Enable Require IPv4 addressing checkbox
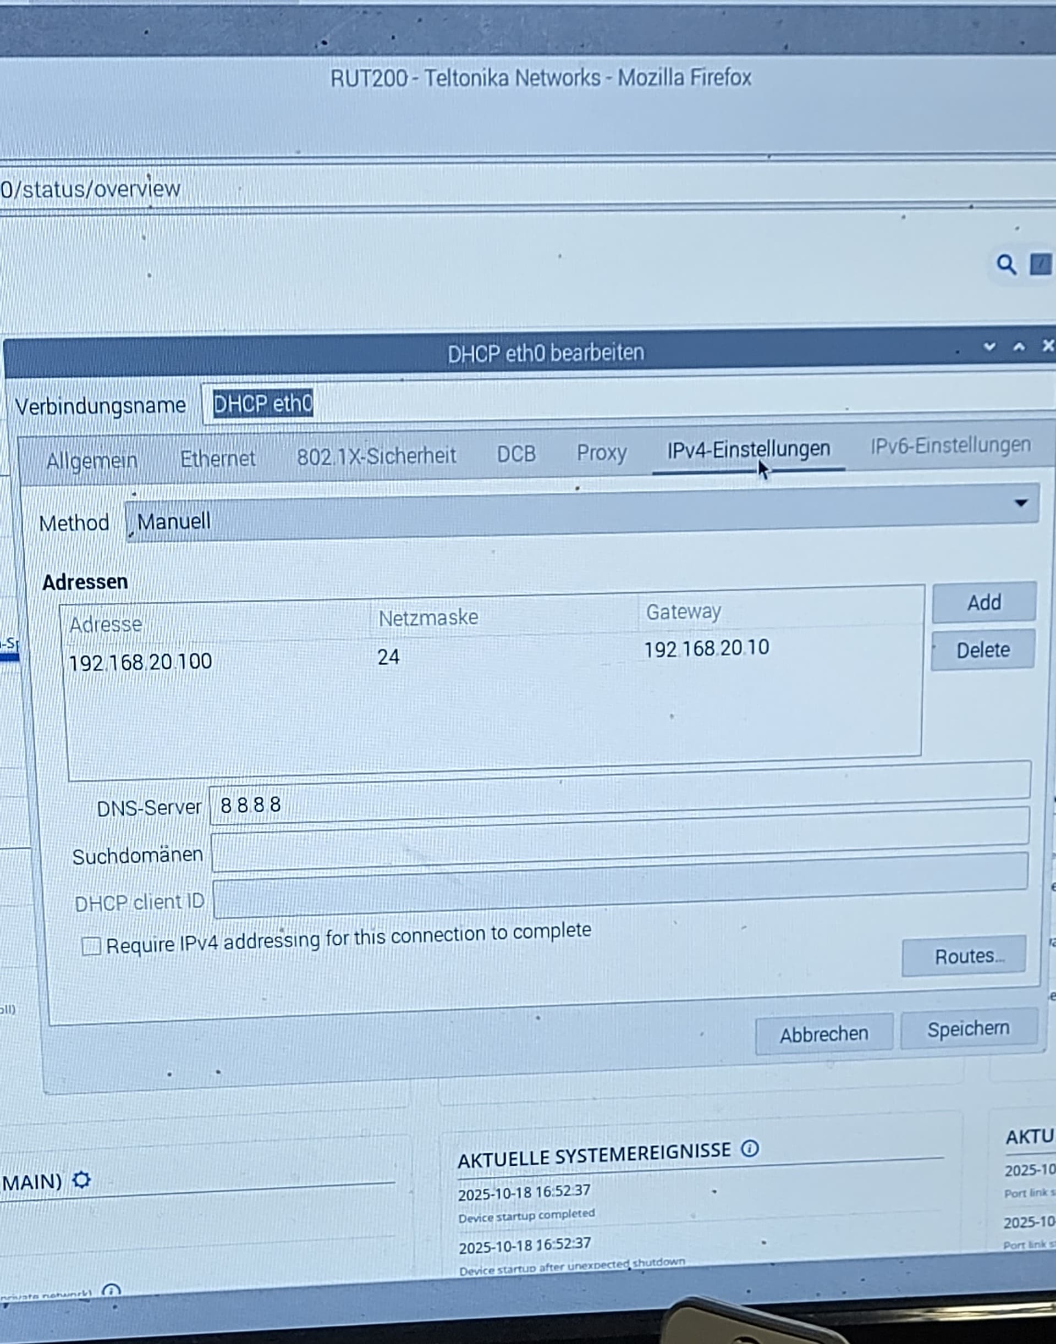 (x=91, y=946)
